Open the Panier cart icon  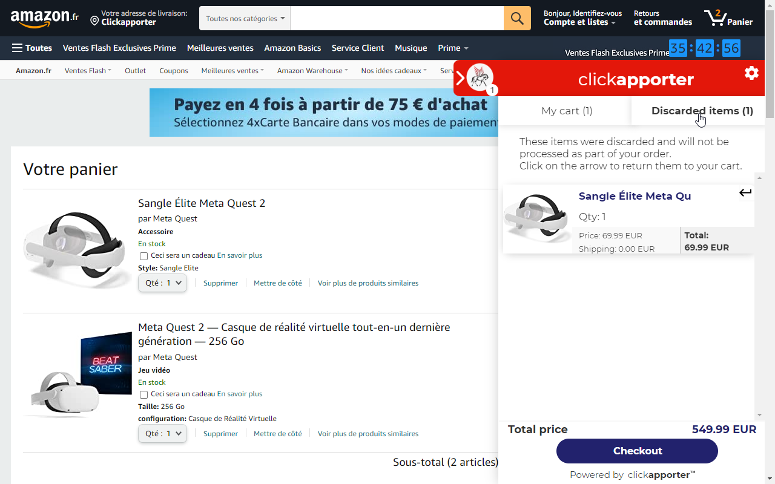[x=729, y=18]
